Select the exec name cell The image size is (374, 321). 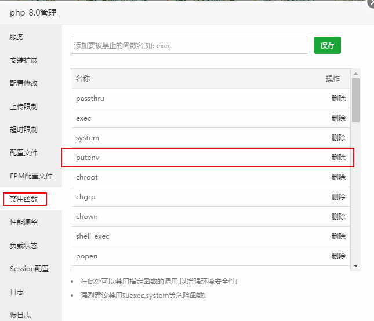[83, 118]
